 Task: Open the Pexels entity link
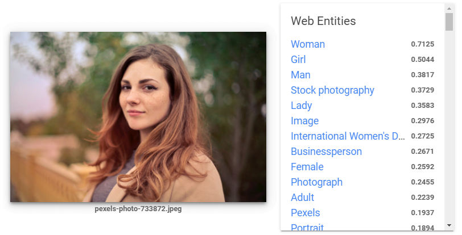click(305, 213)
